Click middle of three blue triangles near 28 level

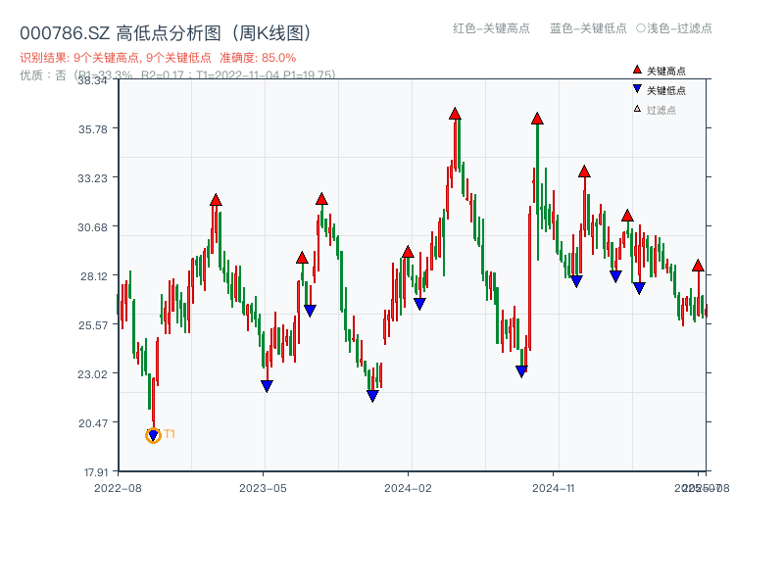[x=615, y=276]
